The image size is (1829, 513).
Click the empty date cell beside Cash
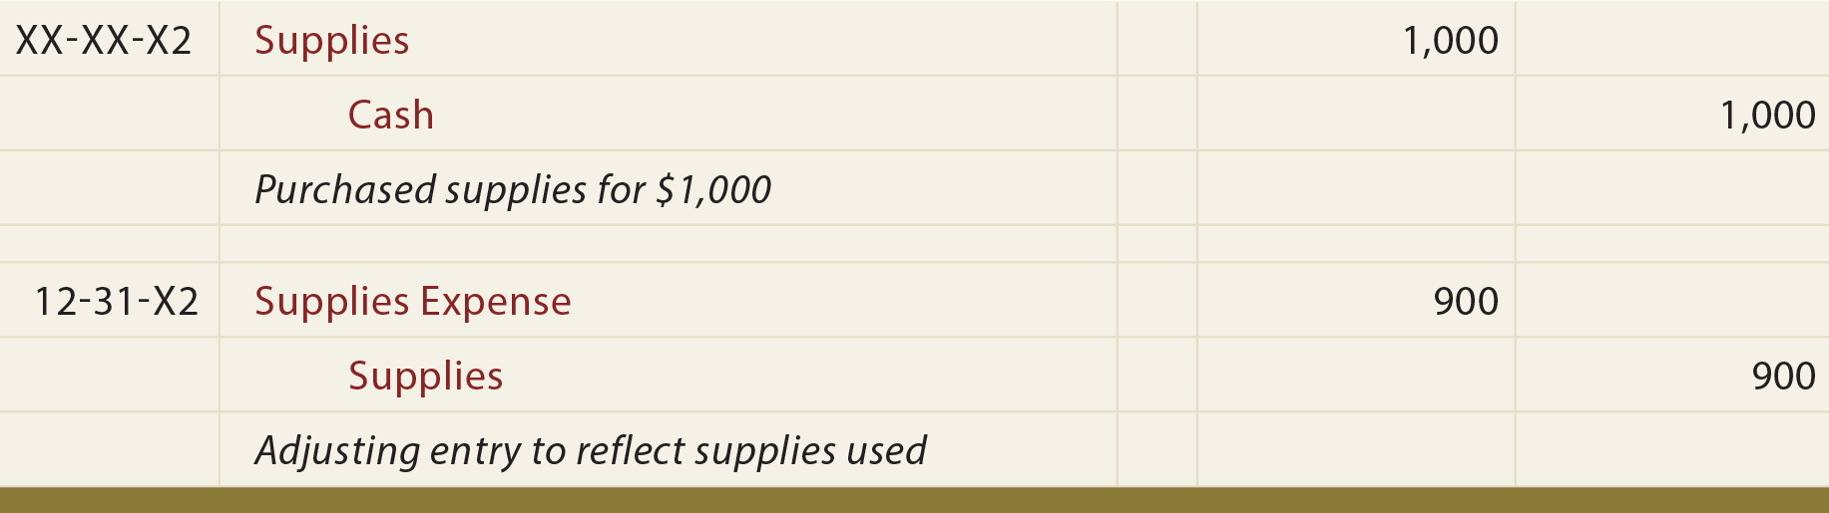(109, 114)
